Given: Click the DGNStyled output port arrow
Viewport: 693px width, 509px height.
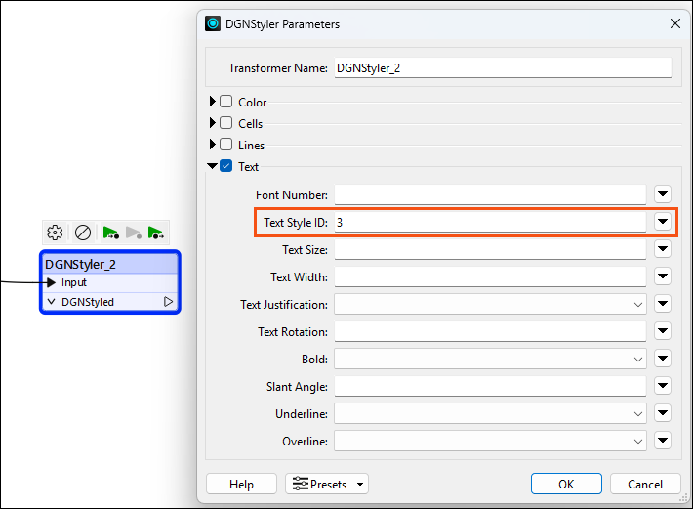Looking at the screenshot, I should [x=169, y=302].
